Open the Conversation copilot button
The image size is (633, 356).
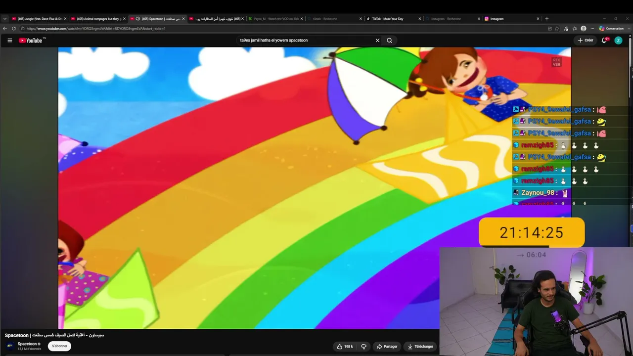pyautogui.click(x=611, y=29)
